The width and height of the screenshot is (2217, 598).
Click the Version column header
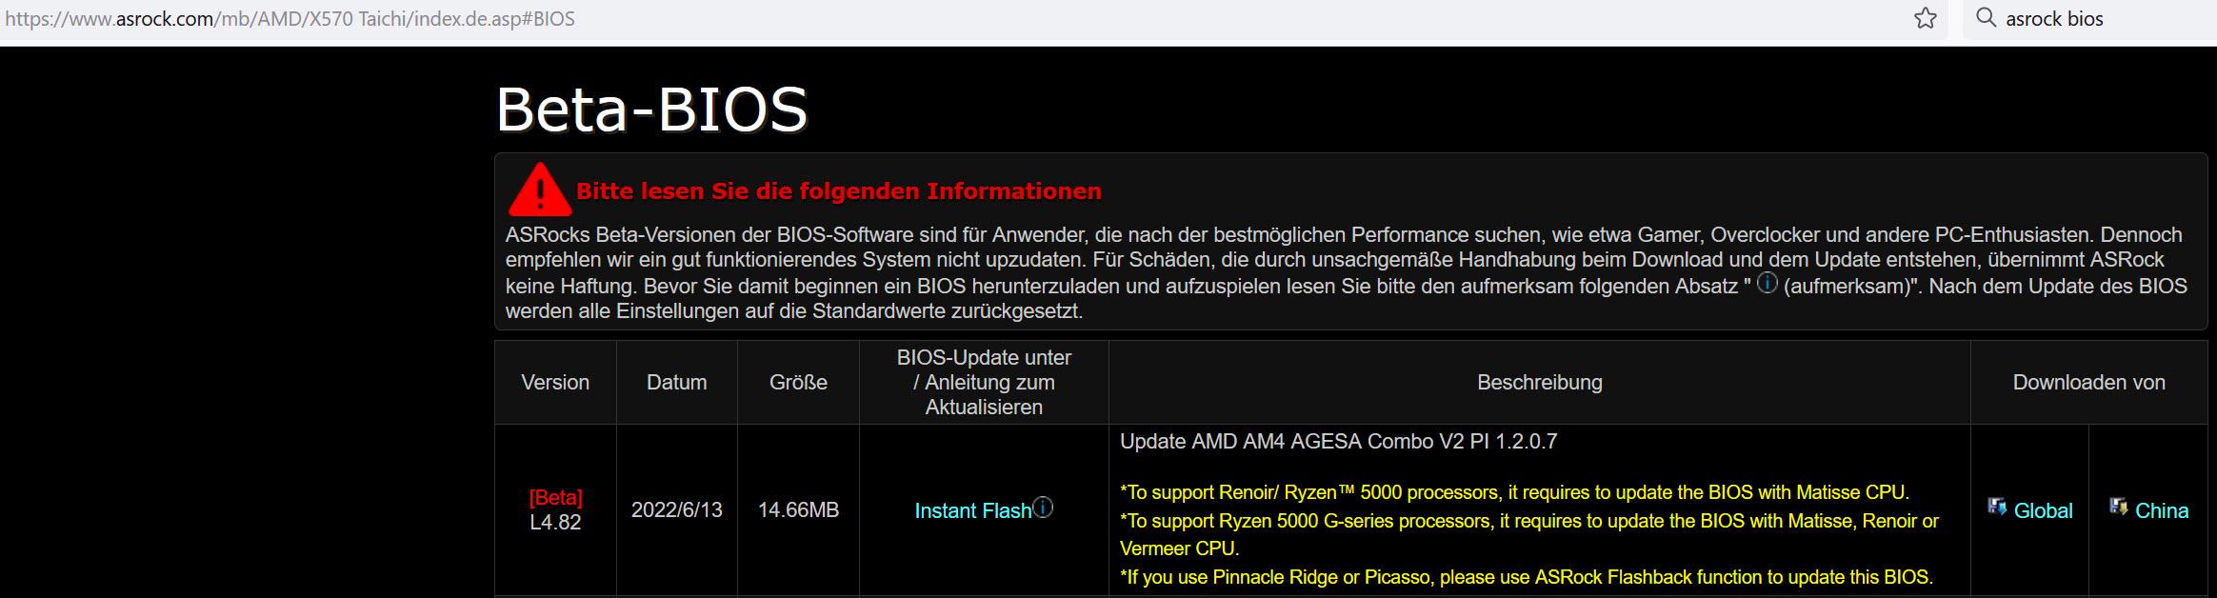click(x=555, y=382)
